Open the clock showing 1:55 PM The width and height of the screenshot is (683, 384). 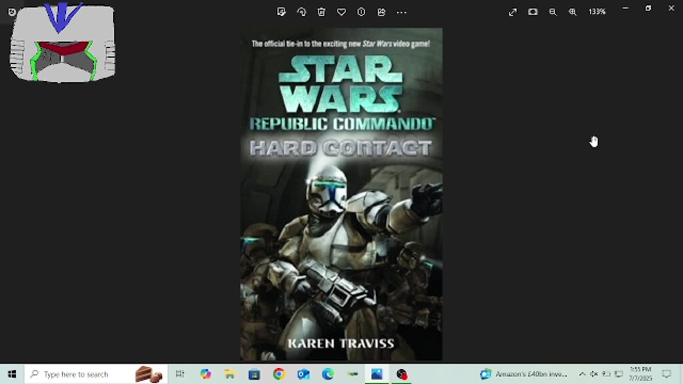click(x=640, y=374)
